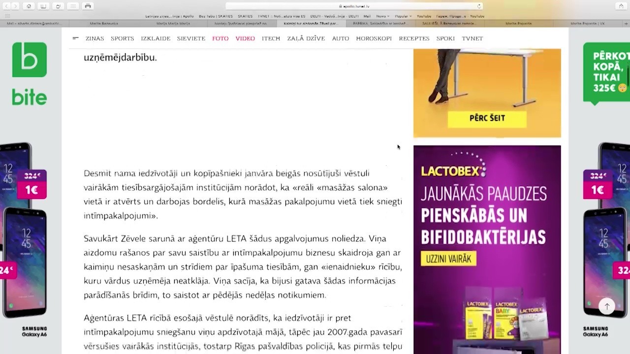Click the UZZINI VAIRĀK ad button
Screen dimensions: 630x354
click(x=448, y=259)
